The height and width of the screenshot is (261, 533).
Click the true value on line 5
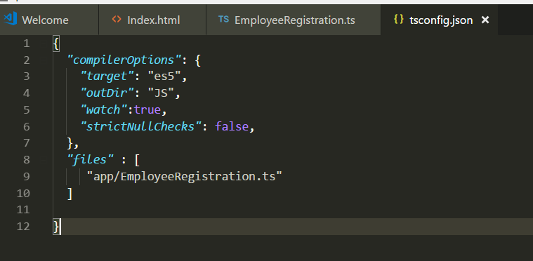pos(147,110)
